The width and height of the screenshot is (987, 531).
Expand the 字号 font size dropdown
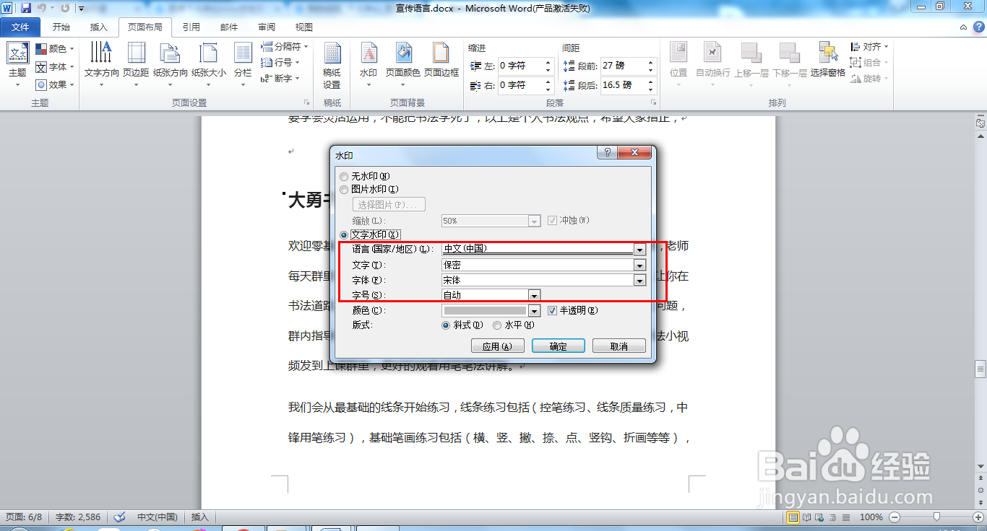coord(533,295)
